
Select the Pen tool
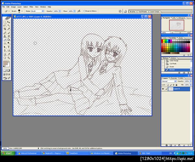pos(5,50)
